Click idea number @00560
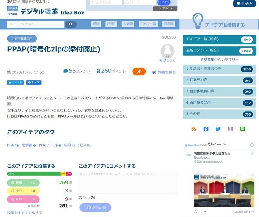 [x=168, y=37]
